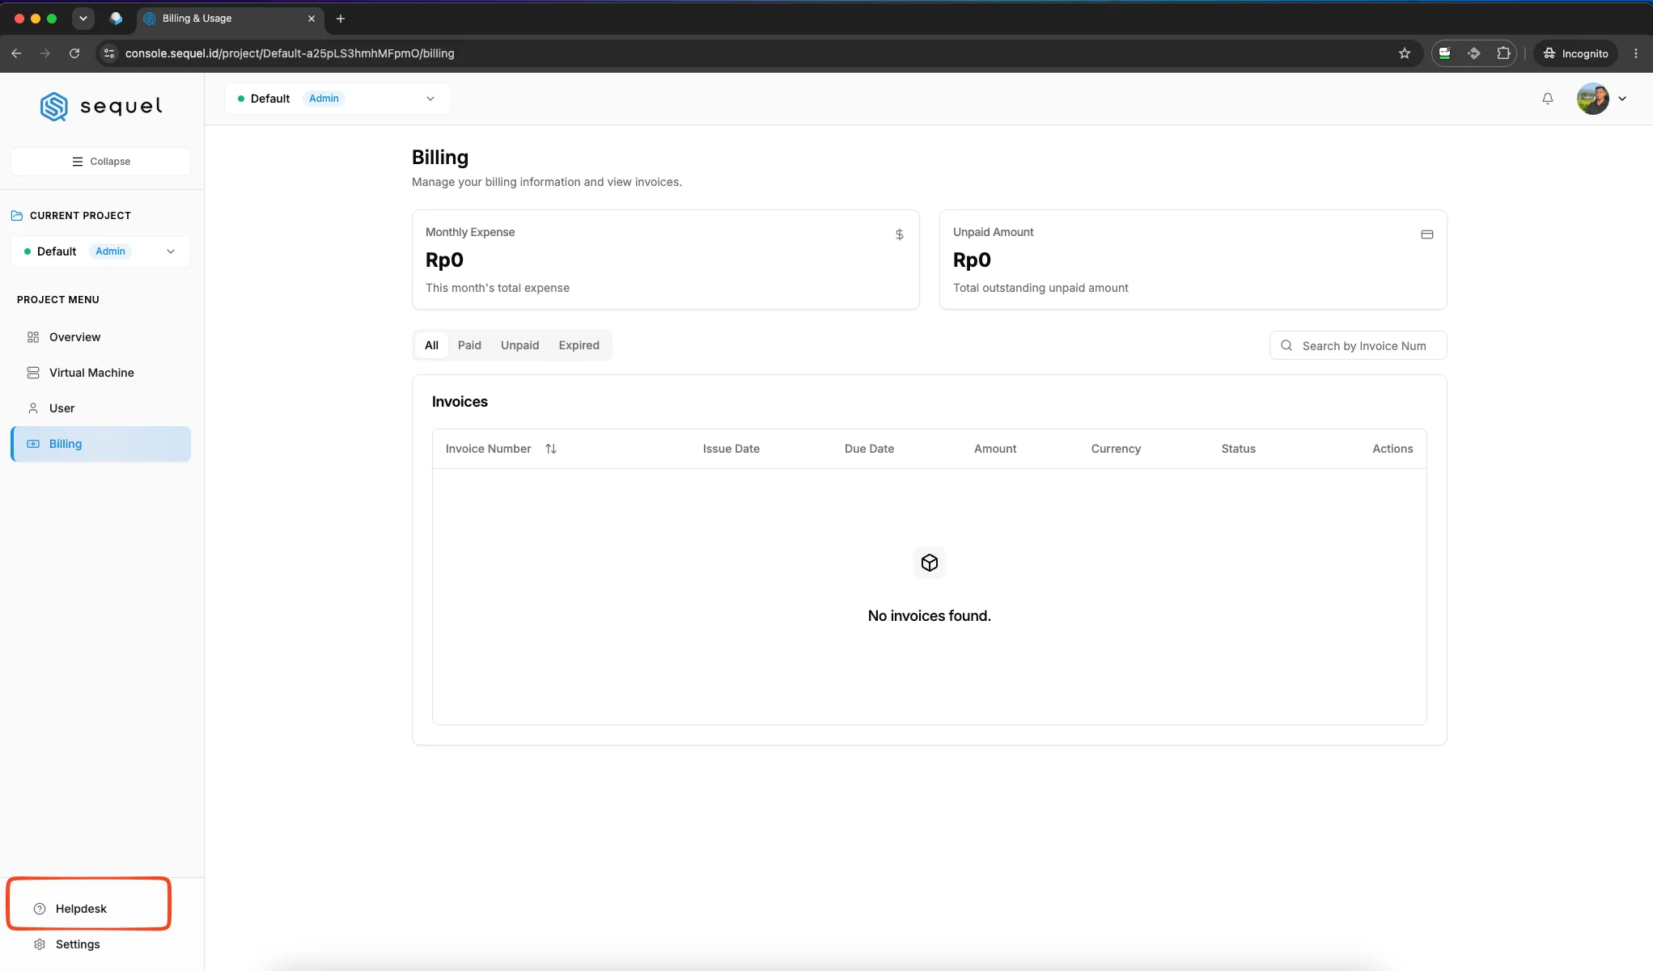Screen dimensions: 1653x971
Task: Switch to the Paid invoices tab
Action: pos(469,345)
